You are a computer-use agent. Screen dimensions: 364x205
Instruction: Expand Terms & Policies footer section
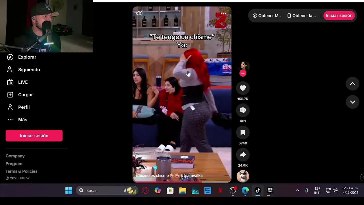(22, 171)
